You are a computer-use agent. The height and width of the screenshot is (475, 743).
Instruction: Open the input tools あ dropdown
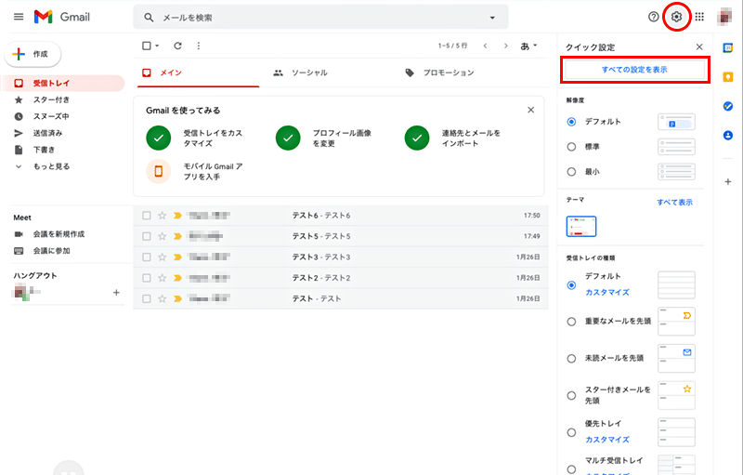(x=528, y=46)
